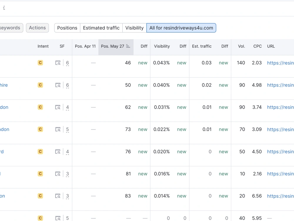Open keyword link ending in 'rd'
This screenshot has height=221, width=294.
[x=2, y=152]
